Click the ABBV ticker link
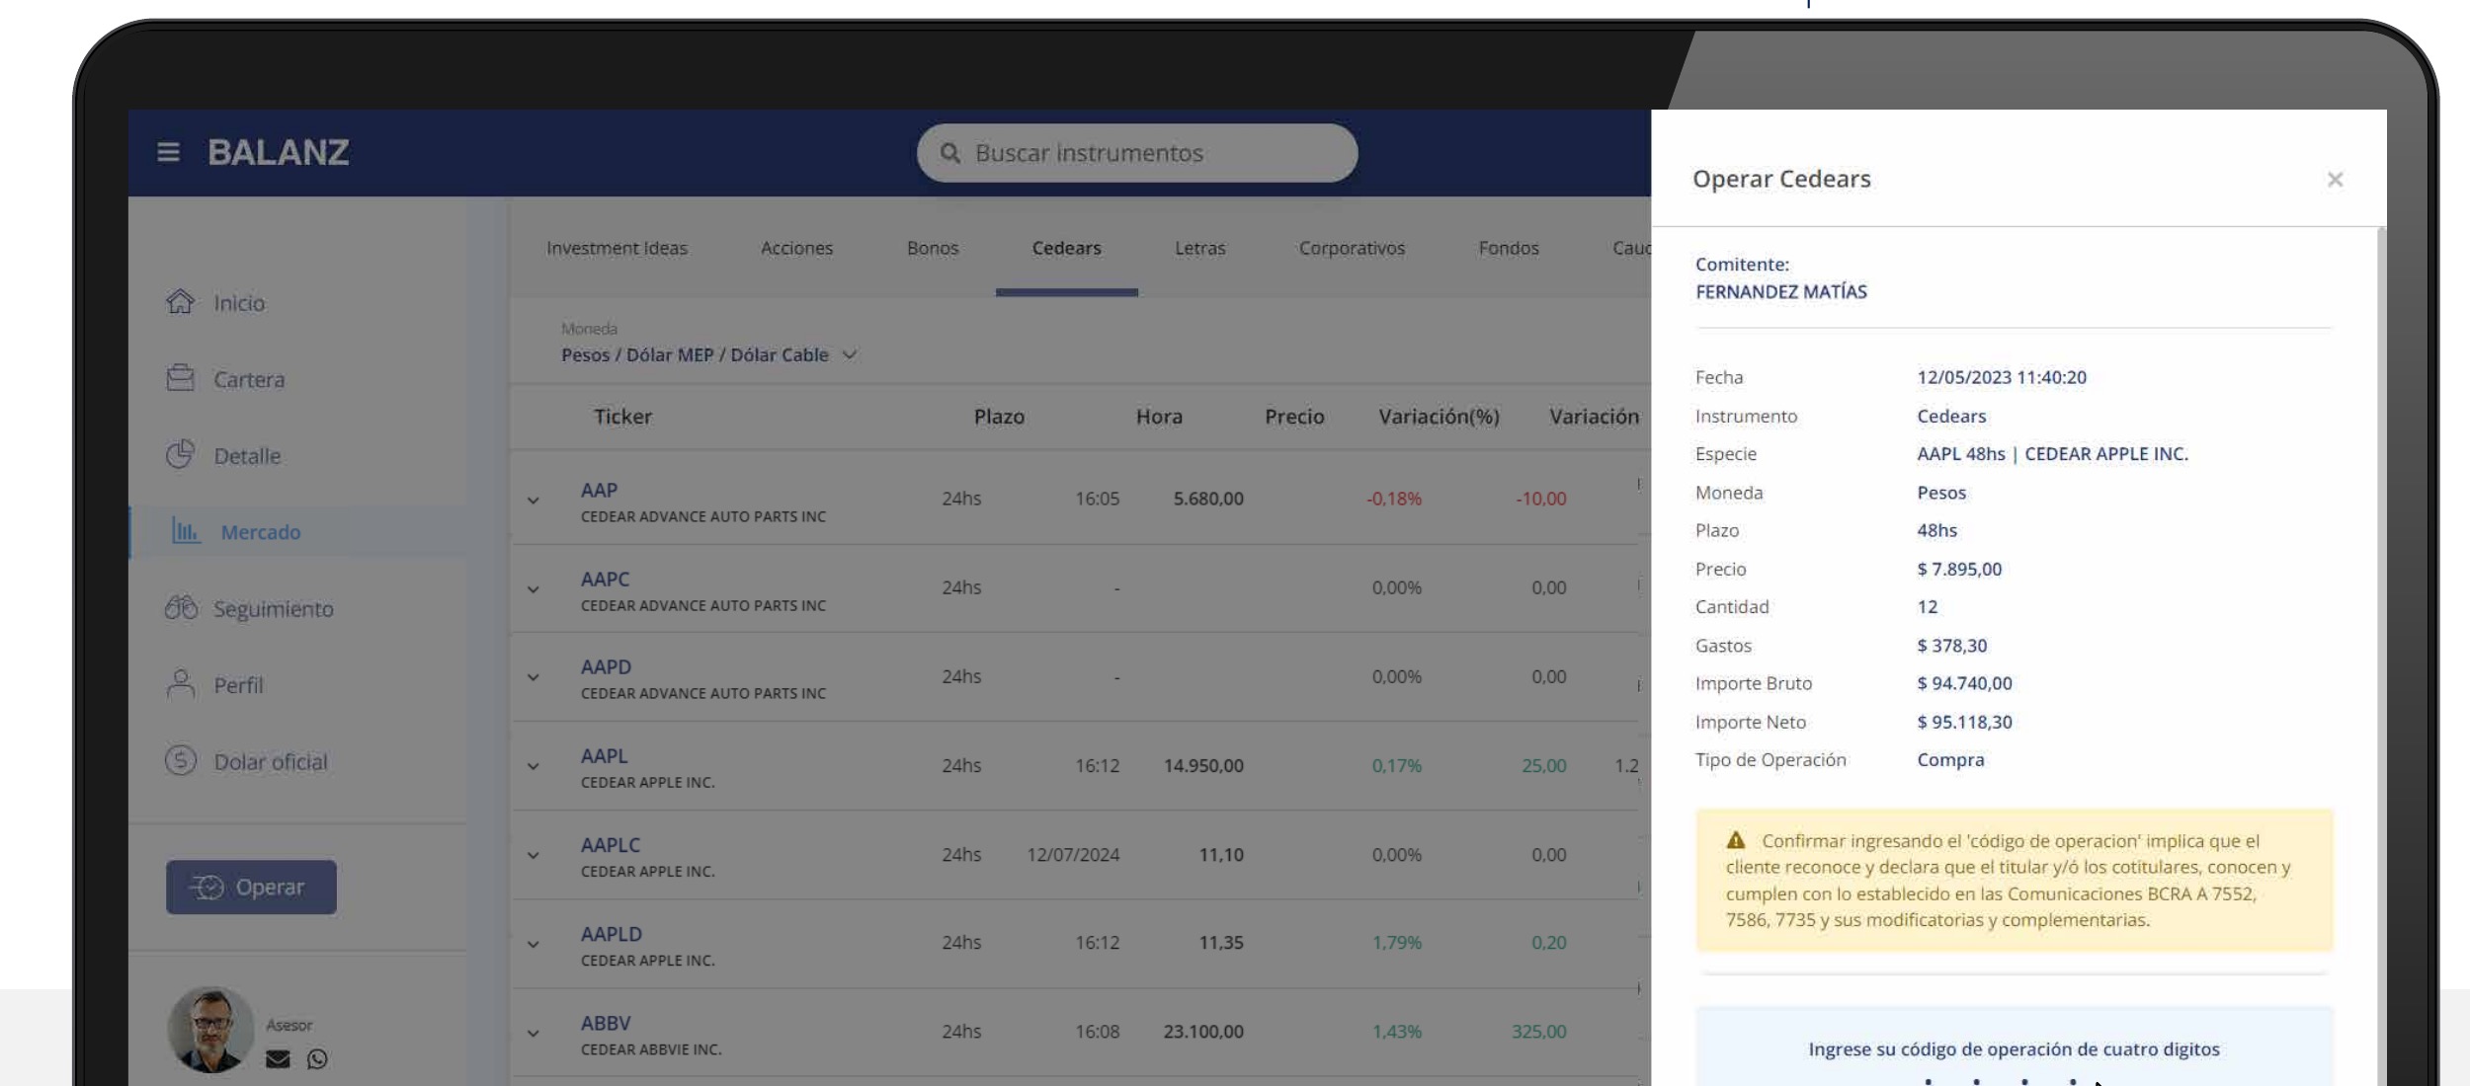 (606, 1023)
